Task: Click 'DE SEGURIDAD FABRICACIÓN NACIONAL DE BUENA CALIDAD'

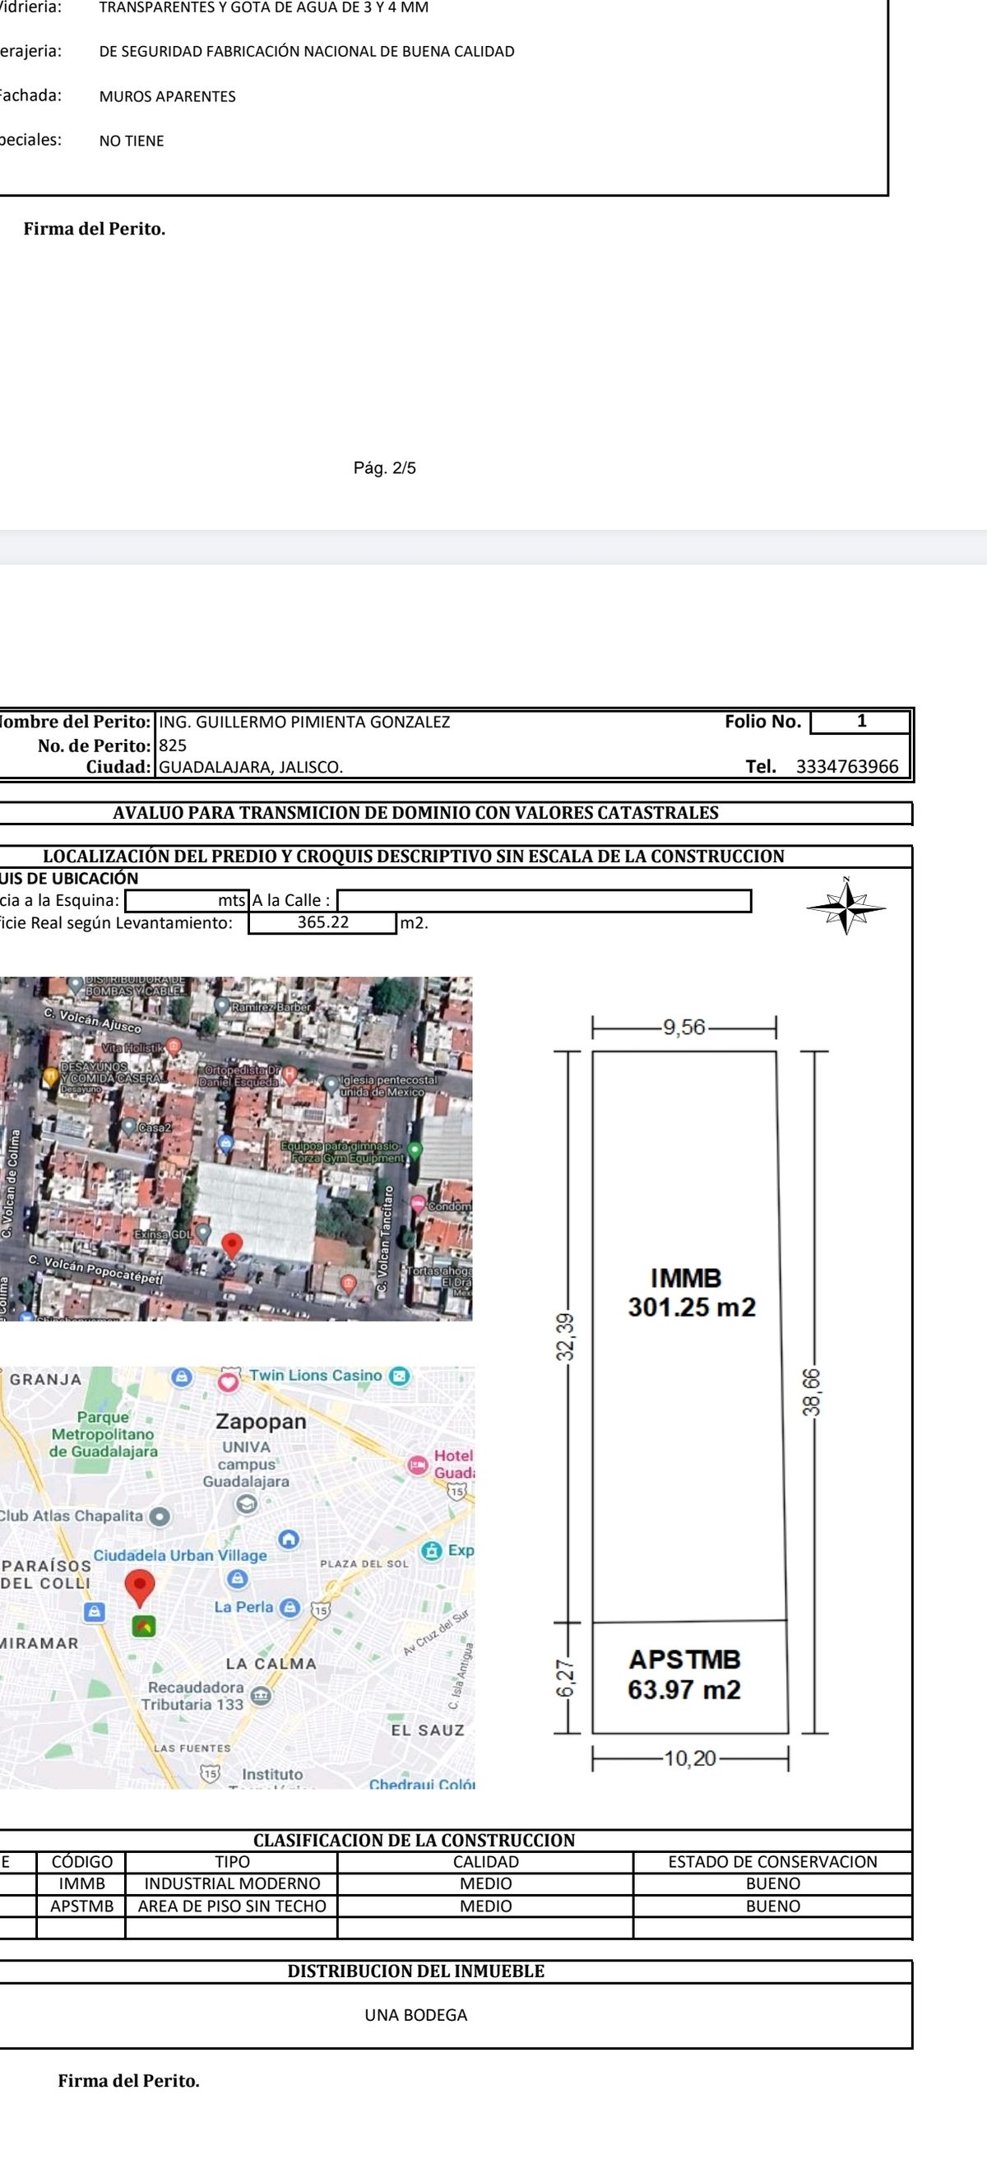Action: (x=307, y=52)
